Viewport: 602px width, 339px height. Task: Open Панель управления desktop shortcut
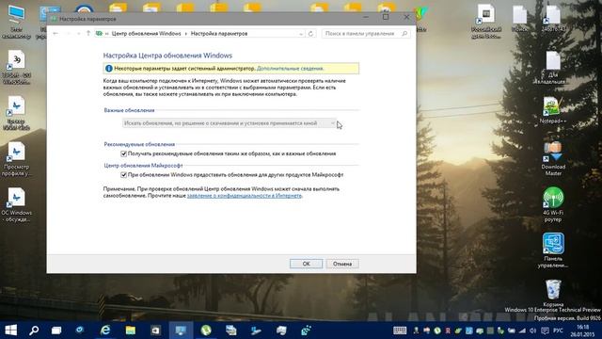[553, 250]
